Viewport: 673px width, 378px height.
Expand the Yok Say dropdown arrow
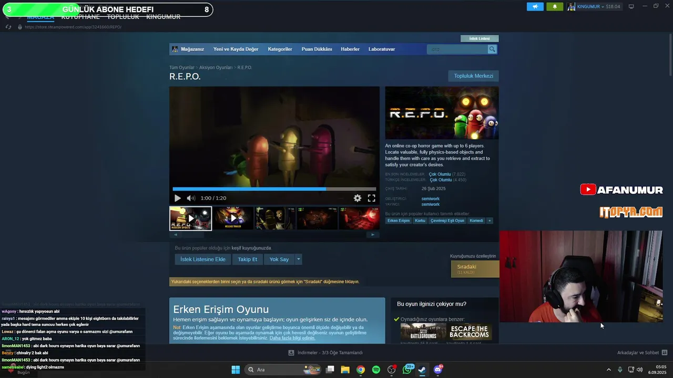pos(298,259)
